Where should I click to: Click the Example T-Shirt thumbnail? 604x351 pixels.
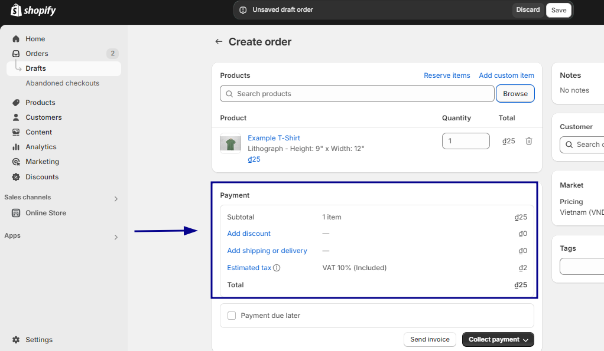tap(230, 144)
